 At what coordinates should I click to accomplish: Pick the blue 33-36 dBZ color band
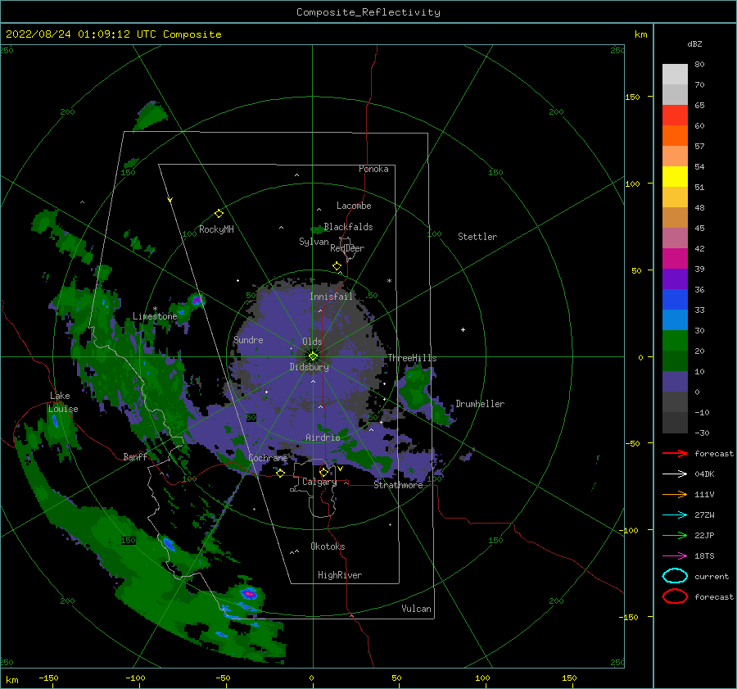675,300
